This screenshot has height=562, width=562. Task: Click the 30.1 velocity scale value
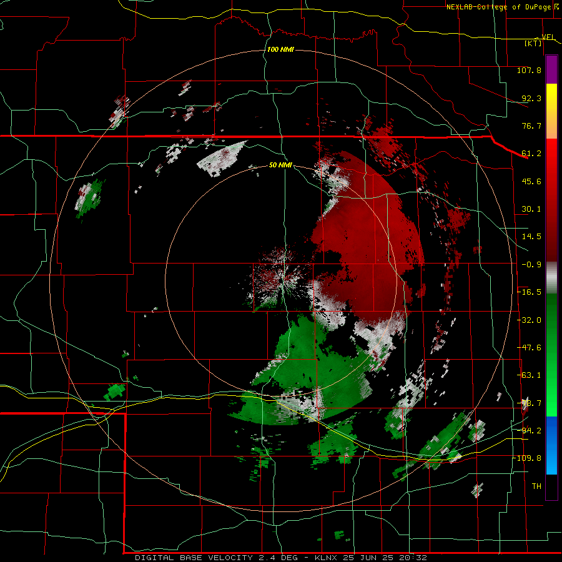[x=531, y=209]
